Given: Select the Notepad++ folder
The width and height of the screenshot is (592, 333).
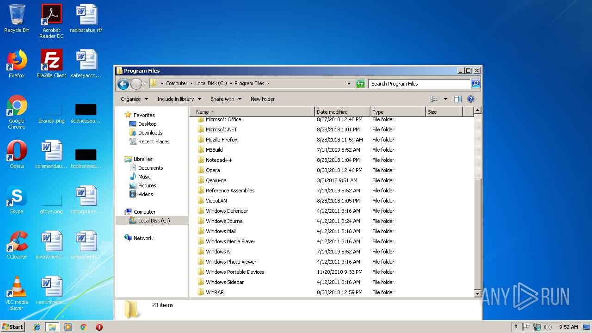Looking at the screenshot, I should 219,160.
